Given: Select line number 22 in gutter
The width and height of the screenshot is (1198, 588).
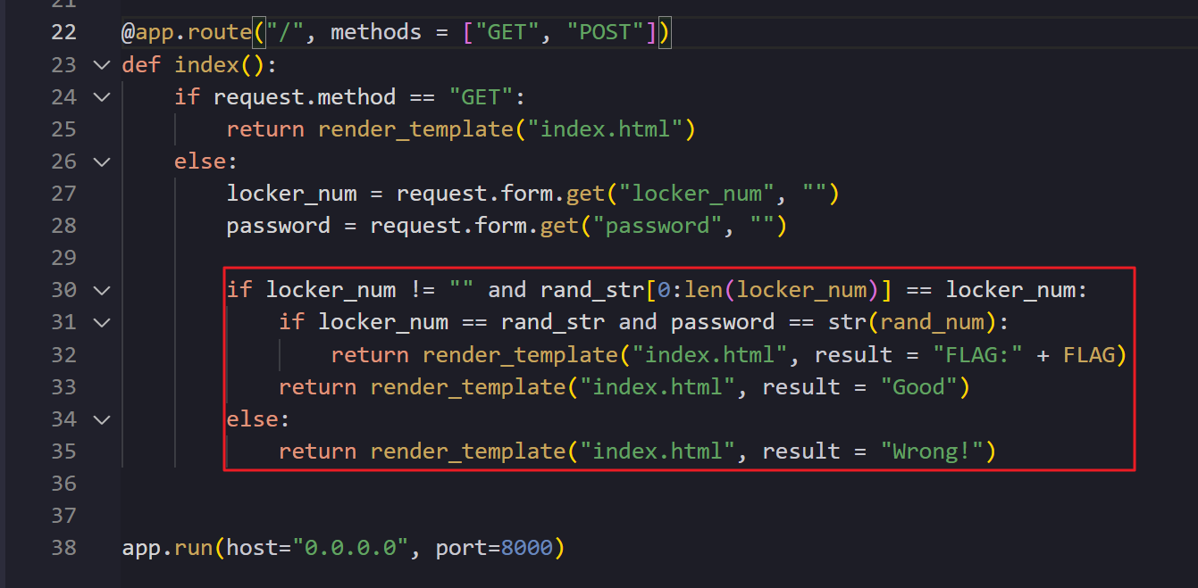Looking at the screenshot, I should (x=64, y=33).
